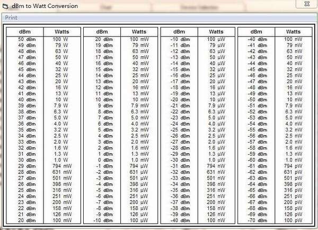Click the "79 µW" value
318x230 pixels.
217,45
